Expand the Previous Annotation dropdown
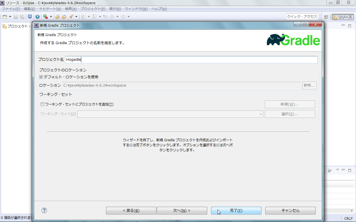356x222 pixels. [x=100, y=17]
